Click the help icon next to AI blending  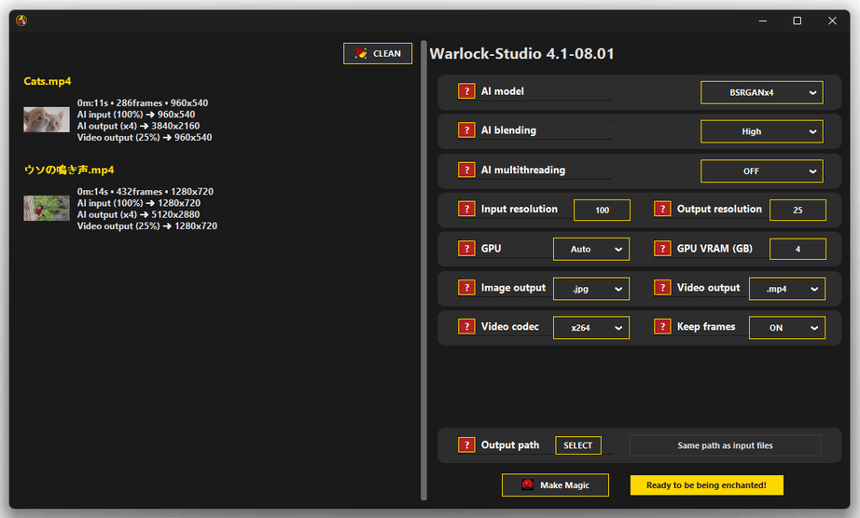click(x=466, y=130)
